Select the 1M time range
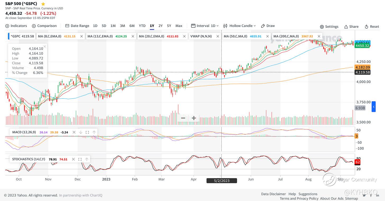 pos(113,26)
